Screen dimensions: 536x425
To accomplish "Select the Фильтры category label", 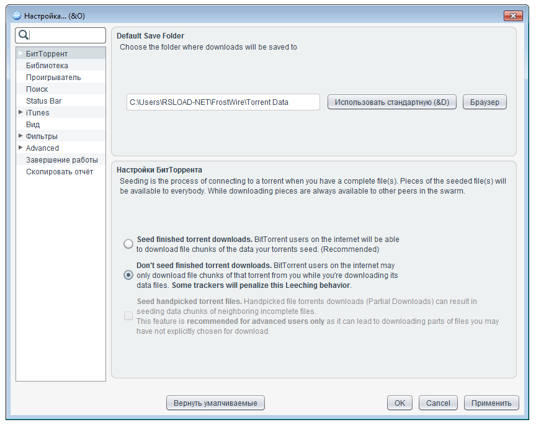I will click(x=42, y=136).
